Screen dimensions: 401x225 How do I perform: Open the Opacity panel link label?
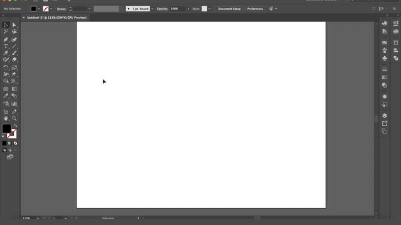(x=162, y=9)
